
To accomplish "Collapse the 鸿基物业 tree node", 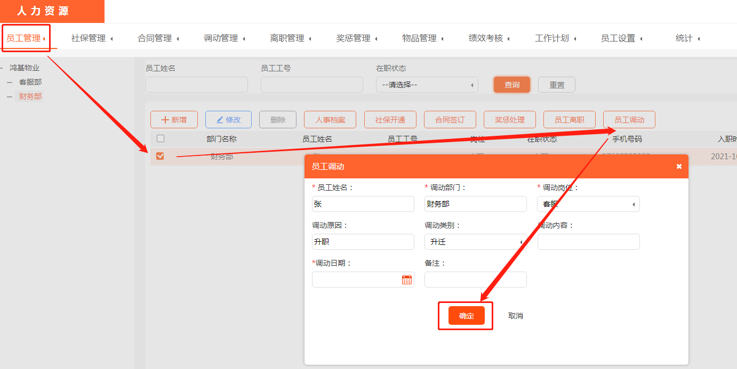I will (x=2, y=68).
